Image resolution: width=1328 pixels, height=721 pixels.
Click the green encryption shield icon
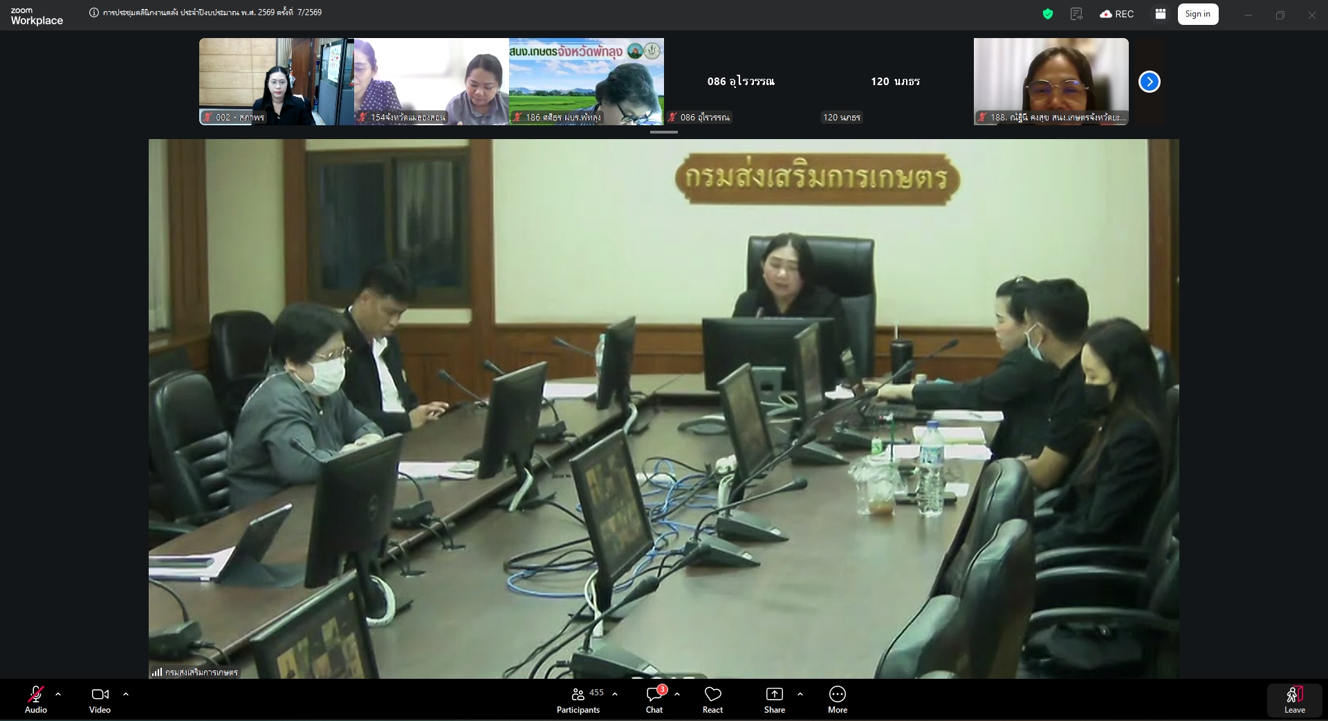coord(1048,14)
